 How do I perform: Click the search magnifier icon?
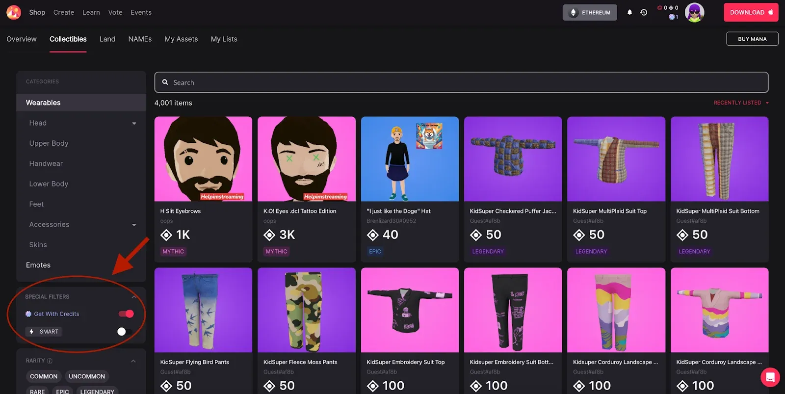pyautogui.click(x=165, y=82)
